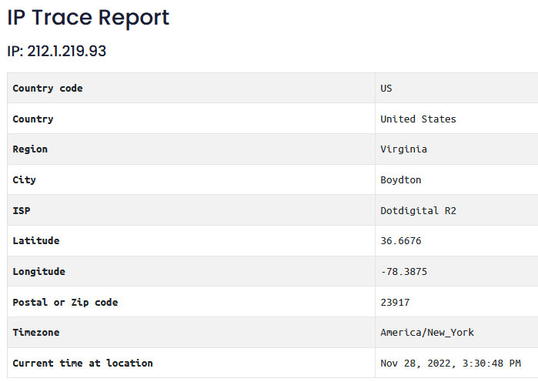This screenshot has height=382, width=538.
Task: Click the Country row label
Action: [x=33, y=119]
